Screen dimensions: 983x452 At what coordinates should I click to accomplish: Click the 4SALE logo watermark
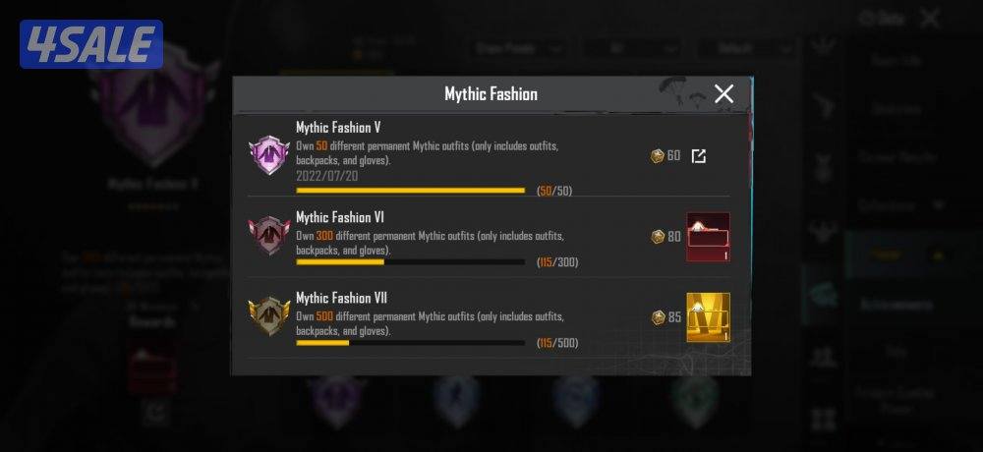point(91,44)
